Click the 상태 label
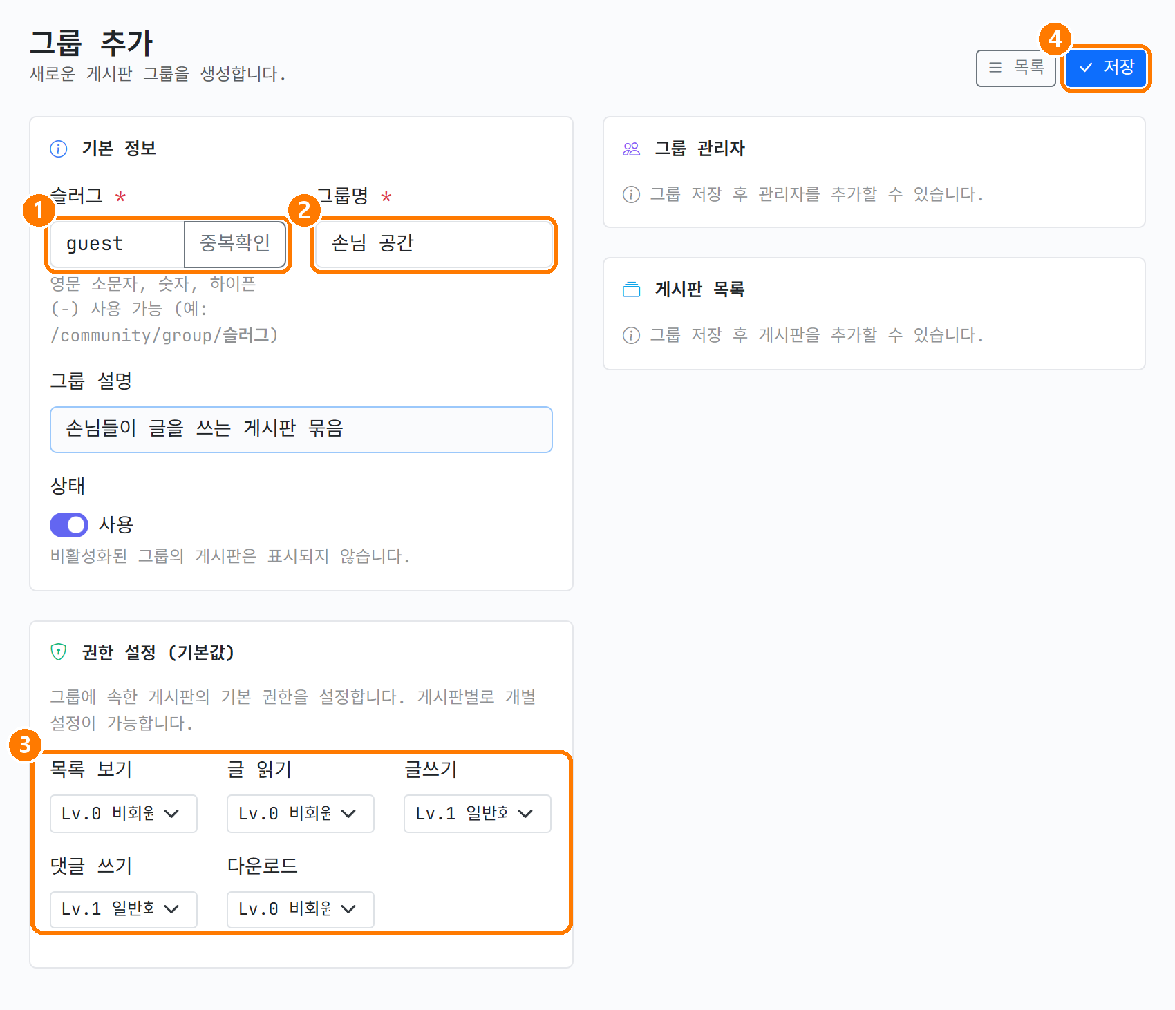The image size is (1175, 1010). click(x=68, y=486)
